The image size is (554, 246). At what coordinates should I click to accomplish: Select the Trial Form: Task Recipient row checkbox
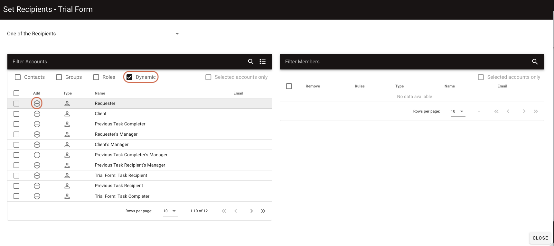16,176
